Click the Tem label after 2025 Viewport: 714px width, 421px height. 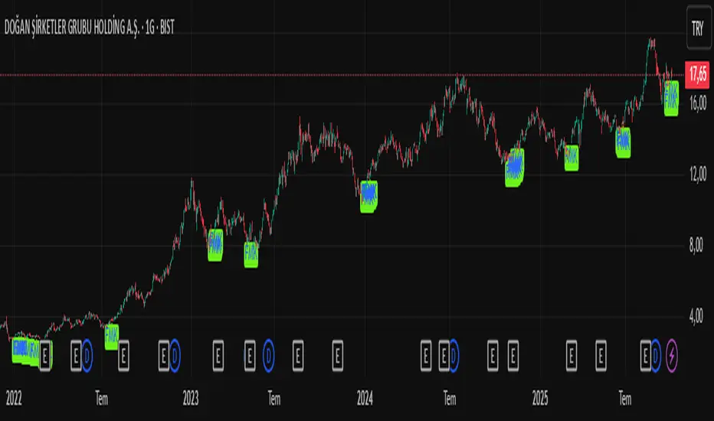click(x=625, y=399)
